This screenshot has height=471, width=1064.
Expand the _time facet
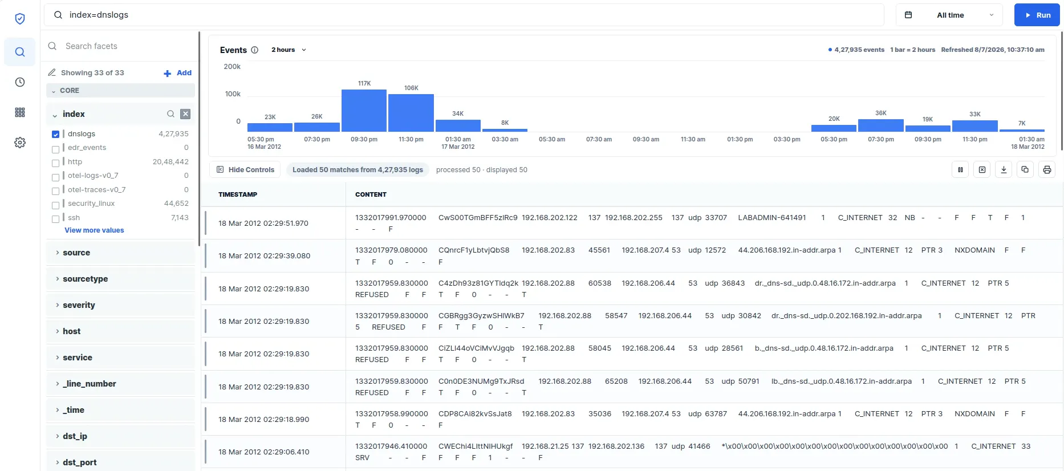pyautogui.click(x=120, y=410)
